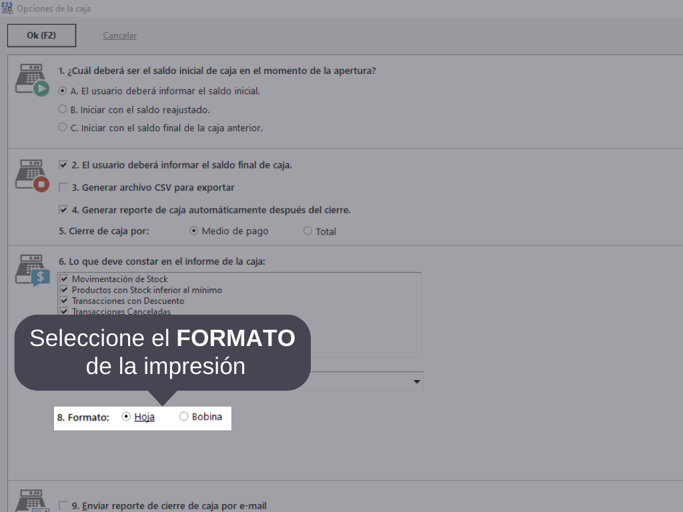This screenshot has height=512, width=683.
Task: Click the Opciones de la caja window icon
Action: tap(7, 8)
